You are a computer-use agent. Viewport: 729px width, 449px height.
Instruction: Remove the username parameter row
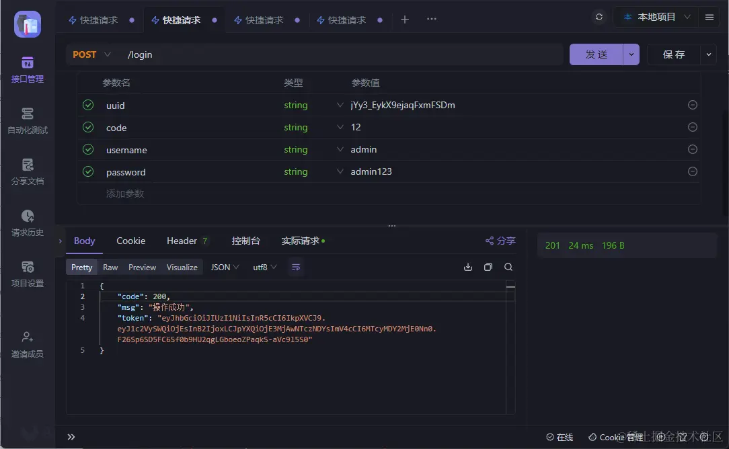(x=692, y=149)
